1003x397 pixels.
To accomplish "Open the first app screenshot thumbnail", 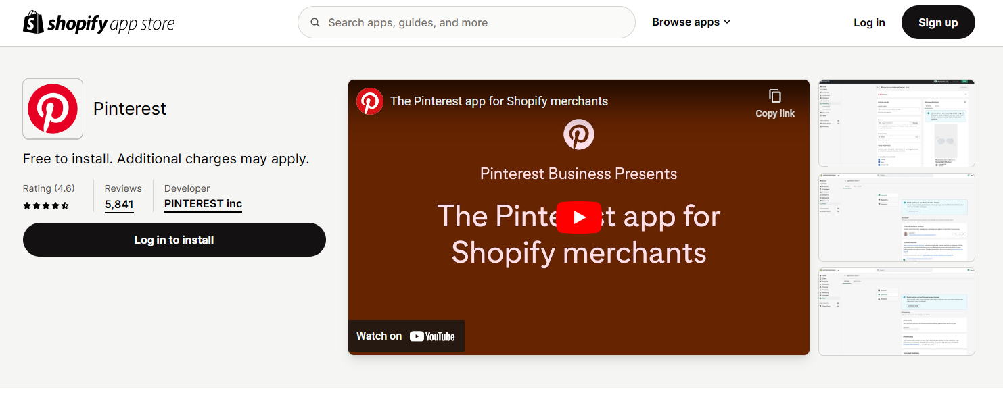I will pos(896,123).
